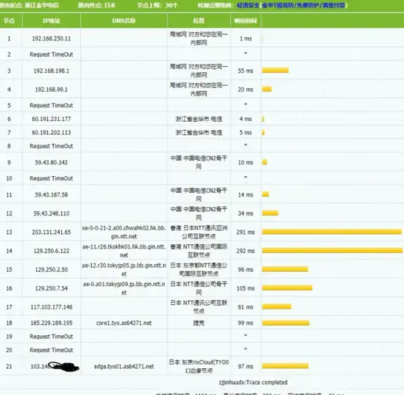Click node number 13 in first column

(x=9, y=232)
